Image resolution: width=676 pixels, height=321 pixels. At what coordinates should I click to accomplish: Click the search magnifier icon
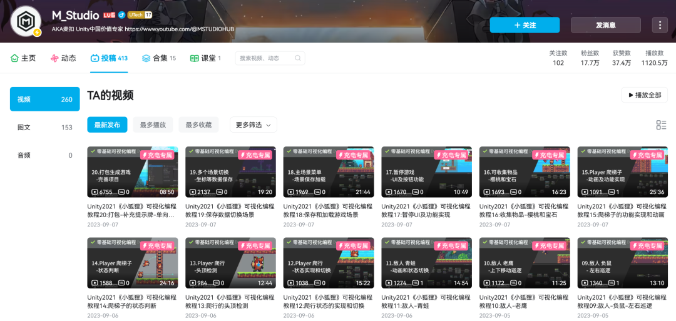297,58
